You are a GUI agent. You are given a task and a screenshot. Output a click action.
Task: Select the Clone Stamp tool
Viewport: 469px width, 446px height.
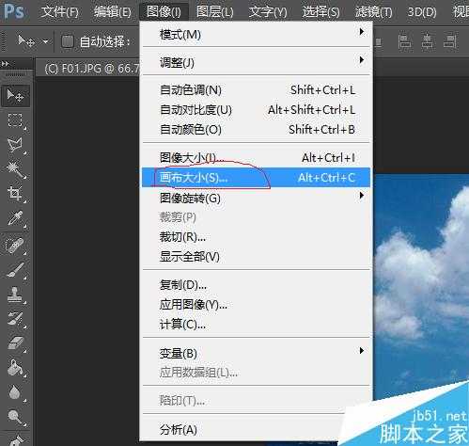tap(15, 295)
